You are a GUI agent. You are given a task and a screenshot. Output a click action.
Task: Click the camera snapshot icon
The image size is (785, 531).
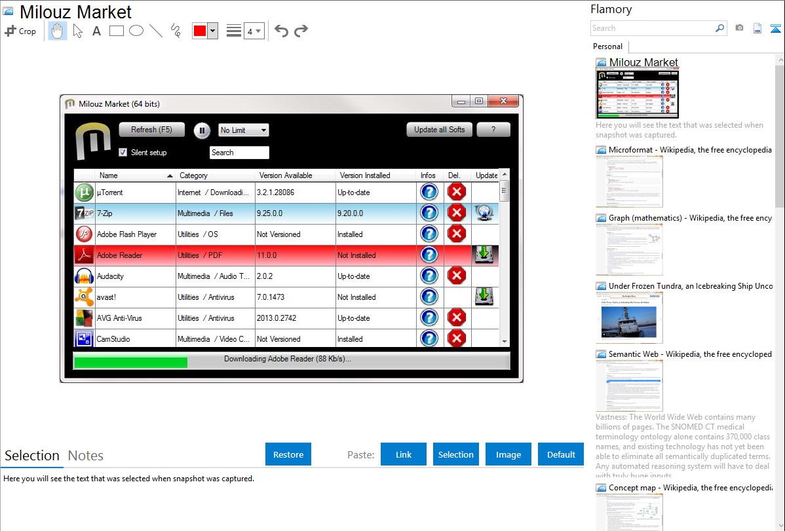click(x=739, y=28)
